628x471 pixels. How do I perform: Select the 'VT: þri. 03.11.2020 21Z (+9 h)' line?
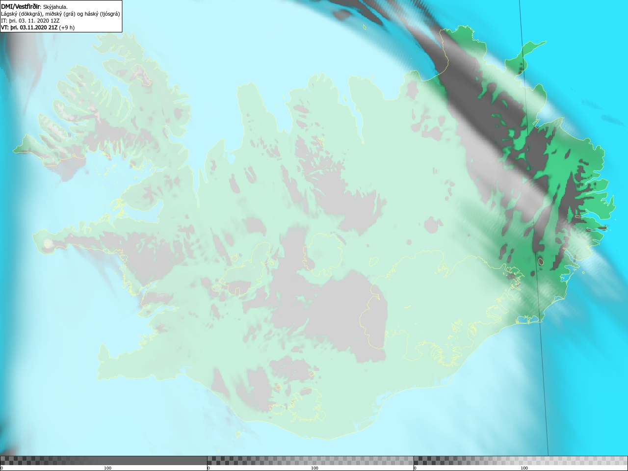pyautogui.click(x=38, y=27)
